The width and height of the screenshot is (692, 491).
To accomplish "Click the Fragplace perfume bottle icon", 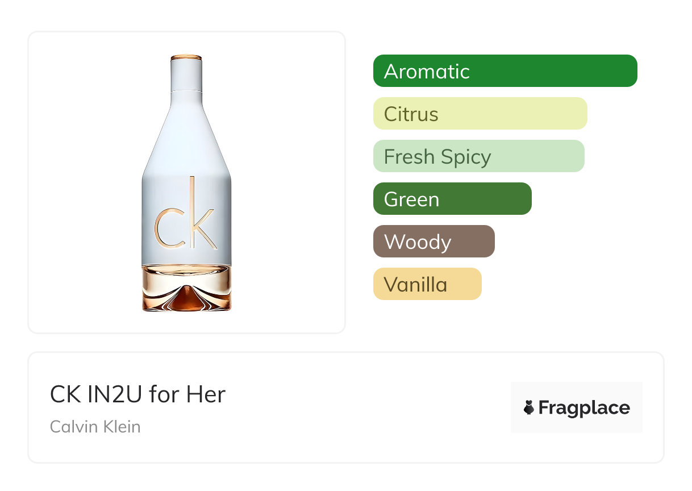I will tap(529, 407).
